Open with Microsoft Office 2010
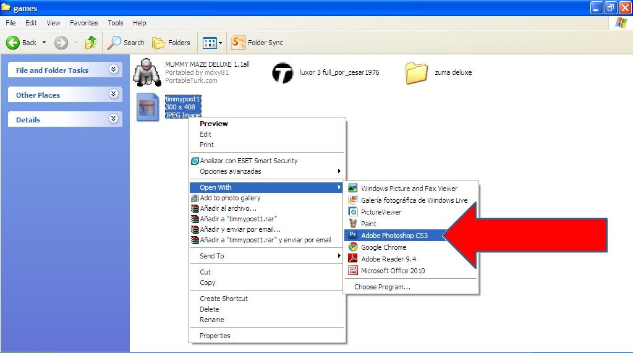 [411, 271]
